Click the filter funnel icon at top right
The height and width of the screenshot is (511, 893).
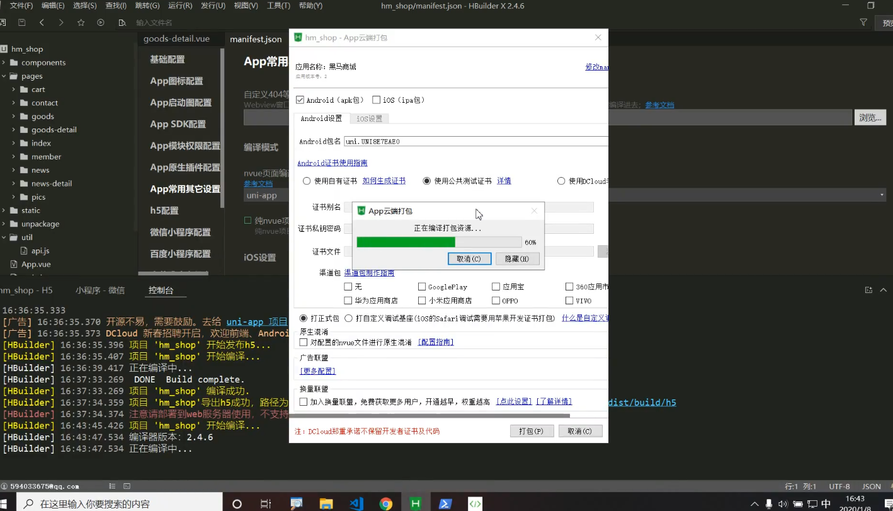[863, 21]
